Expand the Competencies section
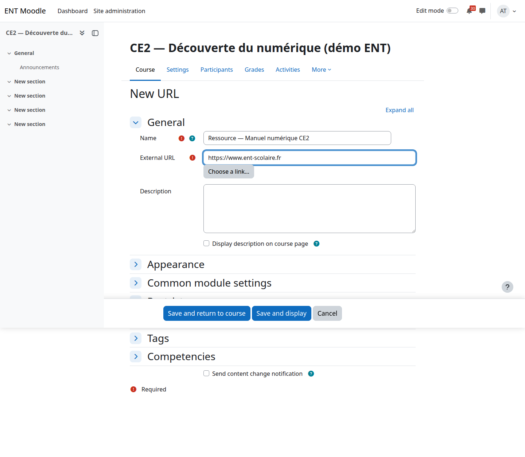 (x=136, y=356)
